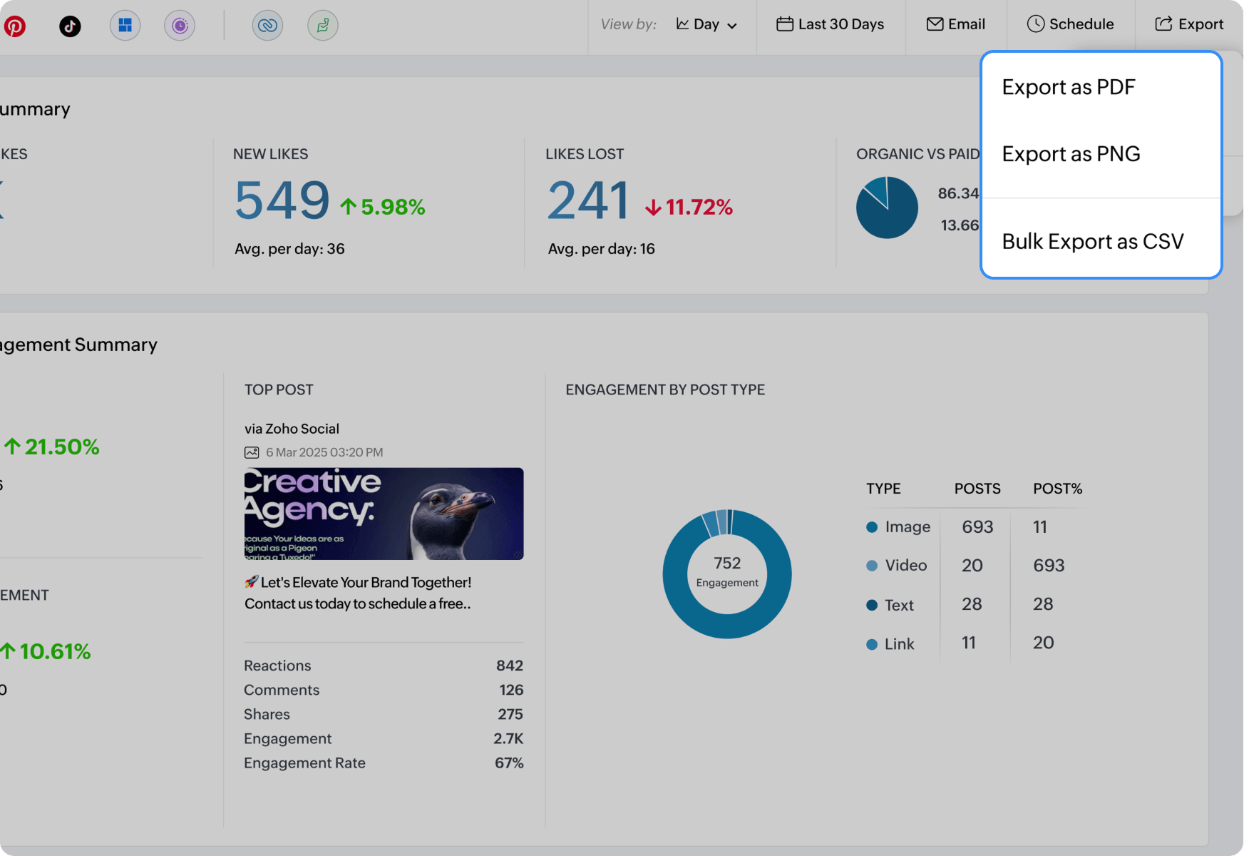Select Export as PNG
Viewport: 1244px width, 856px height.
point(1071,153)
